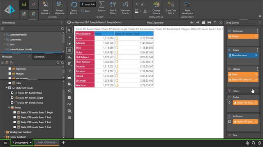Select the scatter plot visualization icon
Image resolution: width=263 pixels, height=147 pixels.
69,91
